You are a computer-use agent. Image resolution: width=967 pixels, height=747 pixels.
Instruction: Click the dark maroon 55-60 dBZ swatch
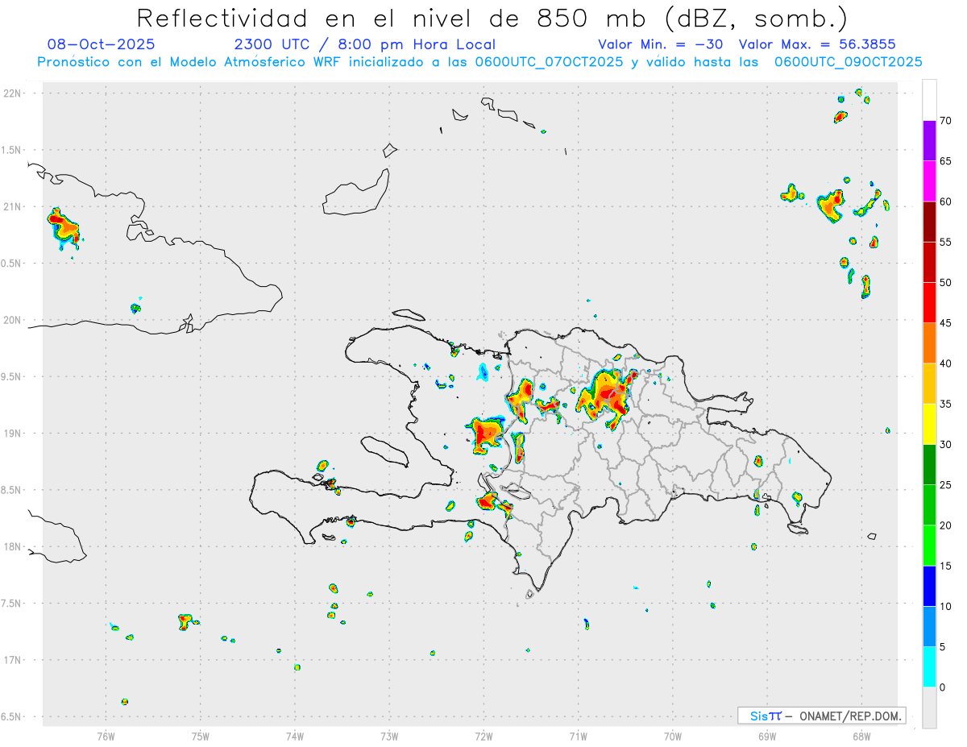point(929,222)
